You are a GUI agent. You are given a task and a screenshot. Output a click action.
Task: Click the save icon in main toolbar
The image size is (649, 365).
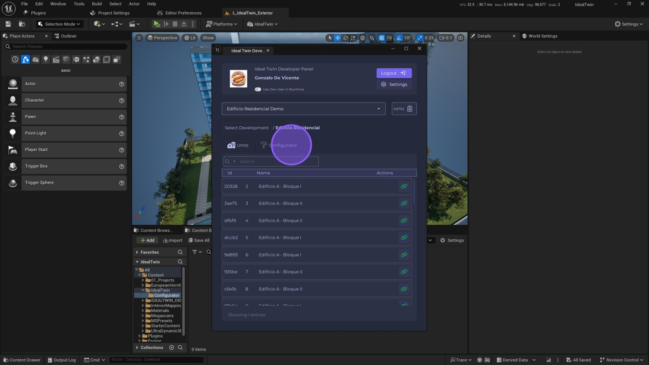point(8,24)
